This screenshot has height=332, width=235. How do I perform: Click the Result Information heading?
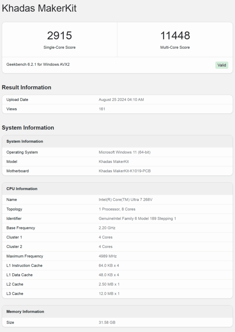(x=27, y=88)
